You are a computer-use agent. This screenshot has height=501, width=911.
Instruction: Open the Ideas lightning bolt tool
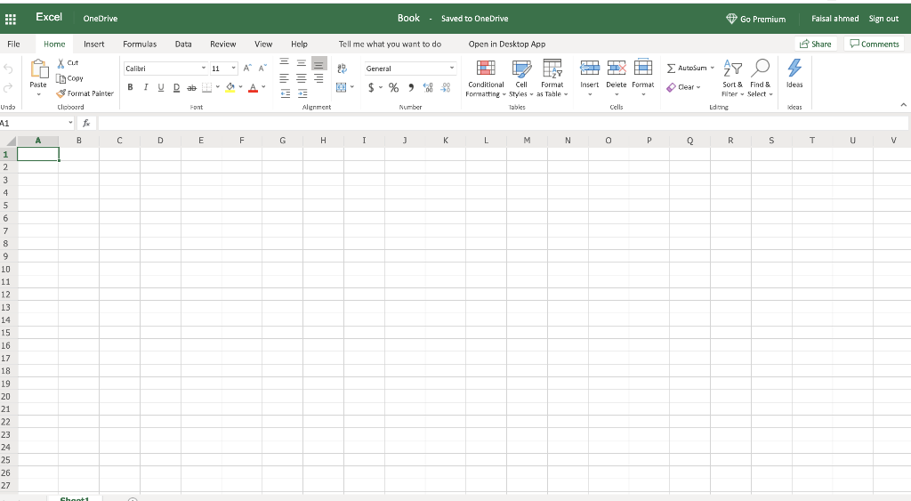[794, 69]
